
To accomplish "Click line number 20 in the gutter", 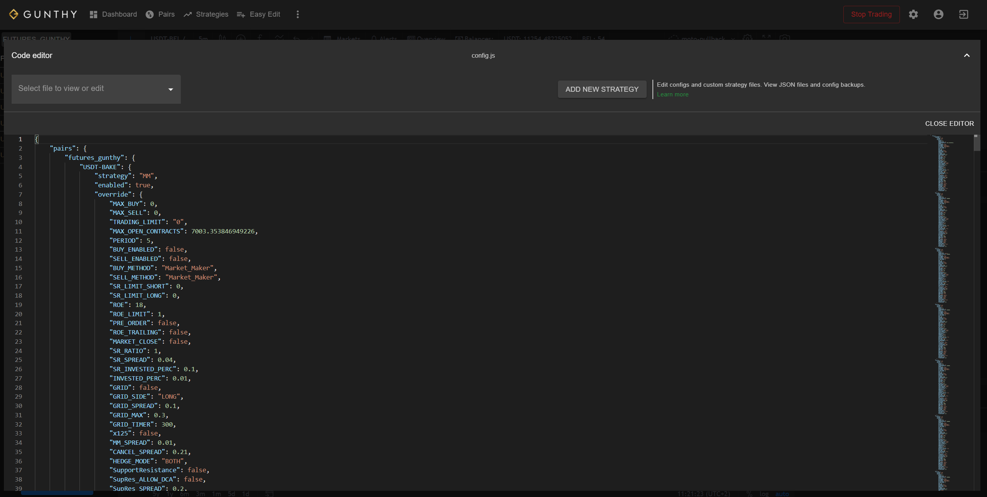I will coord(18,314).
